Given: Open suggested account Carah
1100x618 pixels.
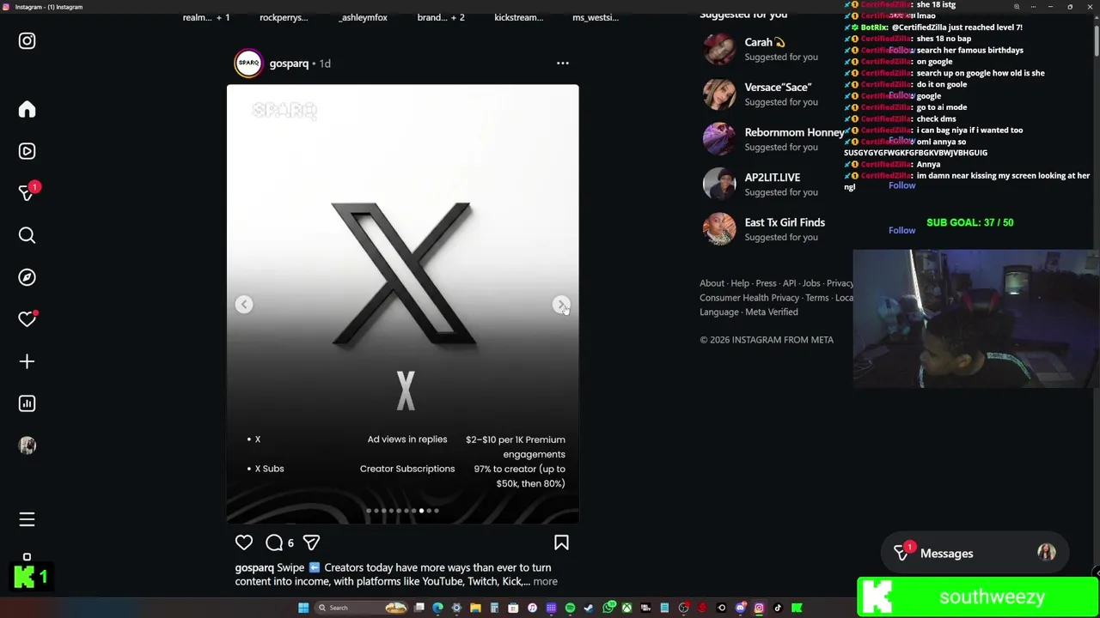Looking at the screenshot, I should click(765, 42).
